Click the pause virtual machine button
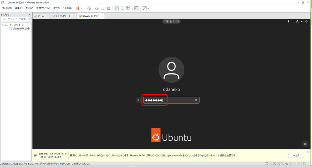The height and width of the screenshot is (167, 312). [78, 8]
